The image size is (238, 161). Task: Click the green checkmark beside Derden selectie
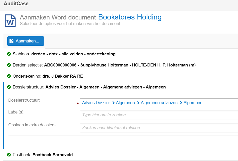(9, 65)
